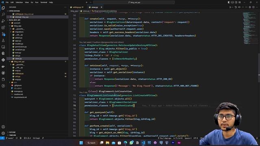This screenshot has width=260, height=146.
Task: Open File Explorer from the taskbar
Action: 107,143
